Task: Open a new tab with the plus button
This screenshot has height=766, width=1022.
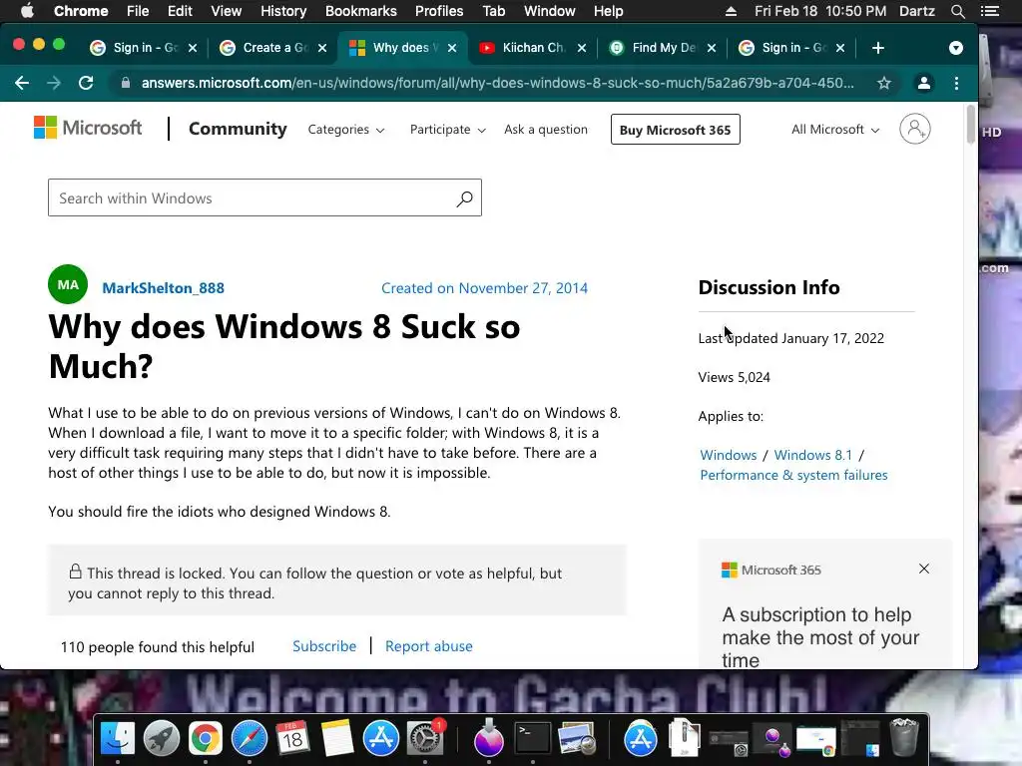Action: [x=878, y=48]
